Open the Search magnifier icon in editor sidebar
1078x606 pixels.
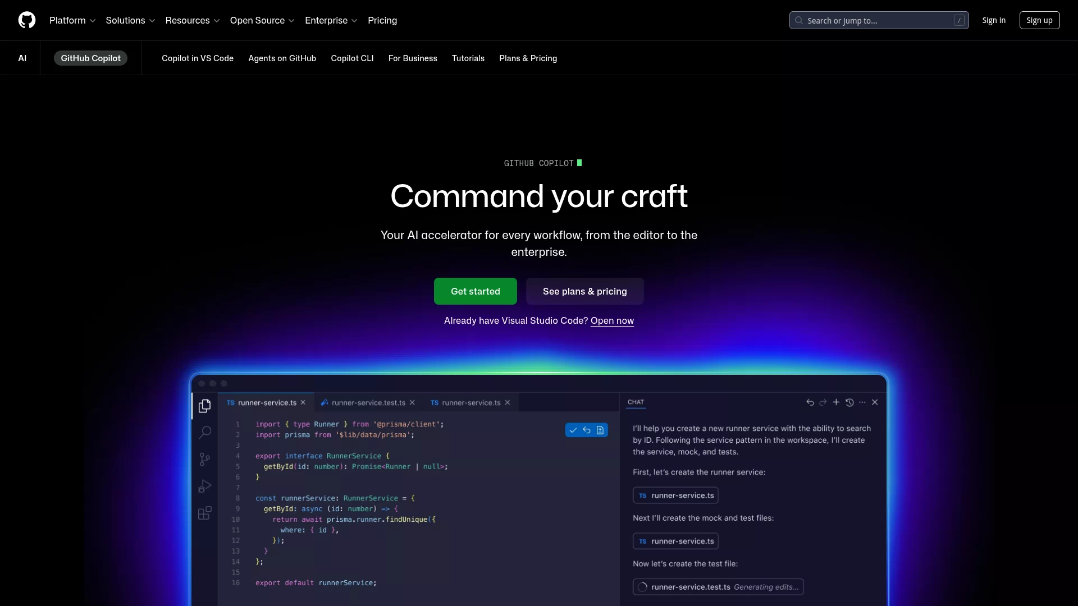(x=205, y=432)
